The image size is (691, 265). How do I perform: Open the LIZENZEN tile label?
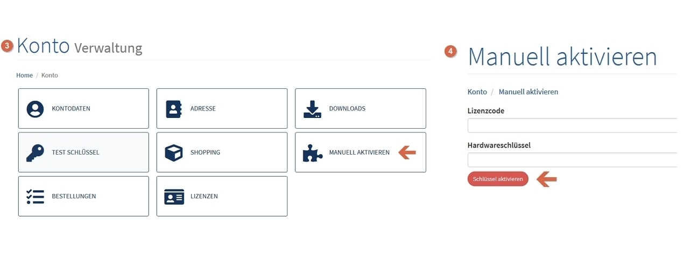point(204,196)
